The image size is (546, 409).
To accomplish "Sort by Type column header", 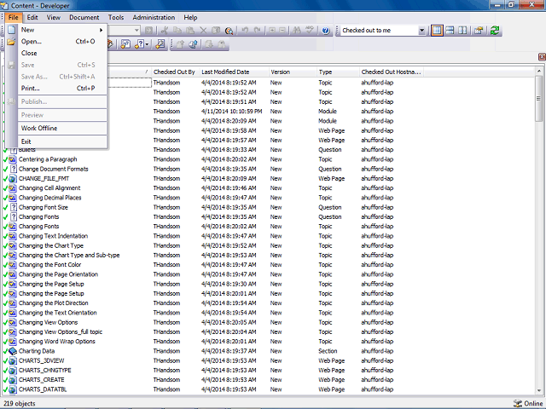I will tap(338, 72).
